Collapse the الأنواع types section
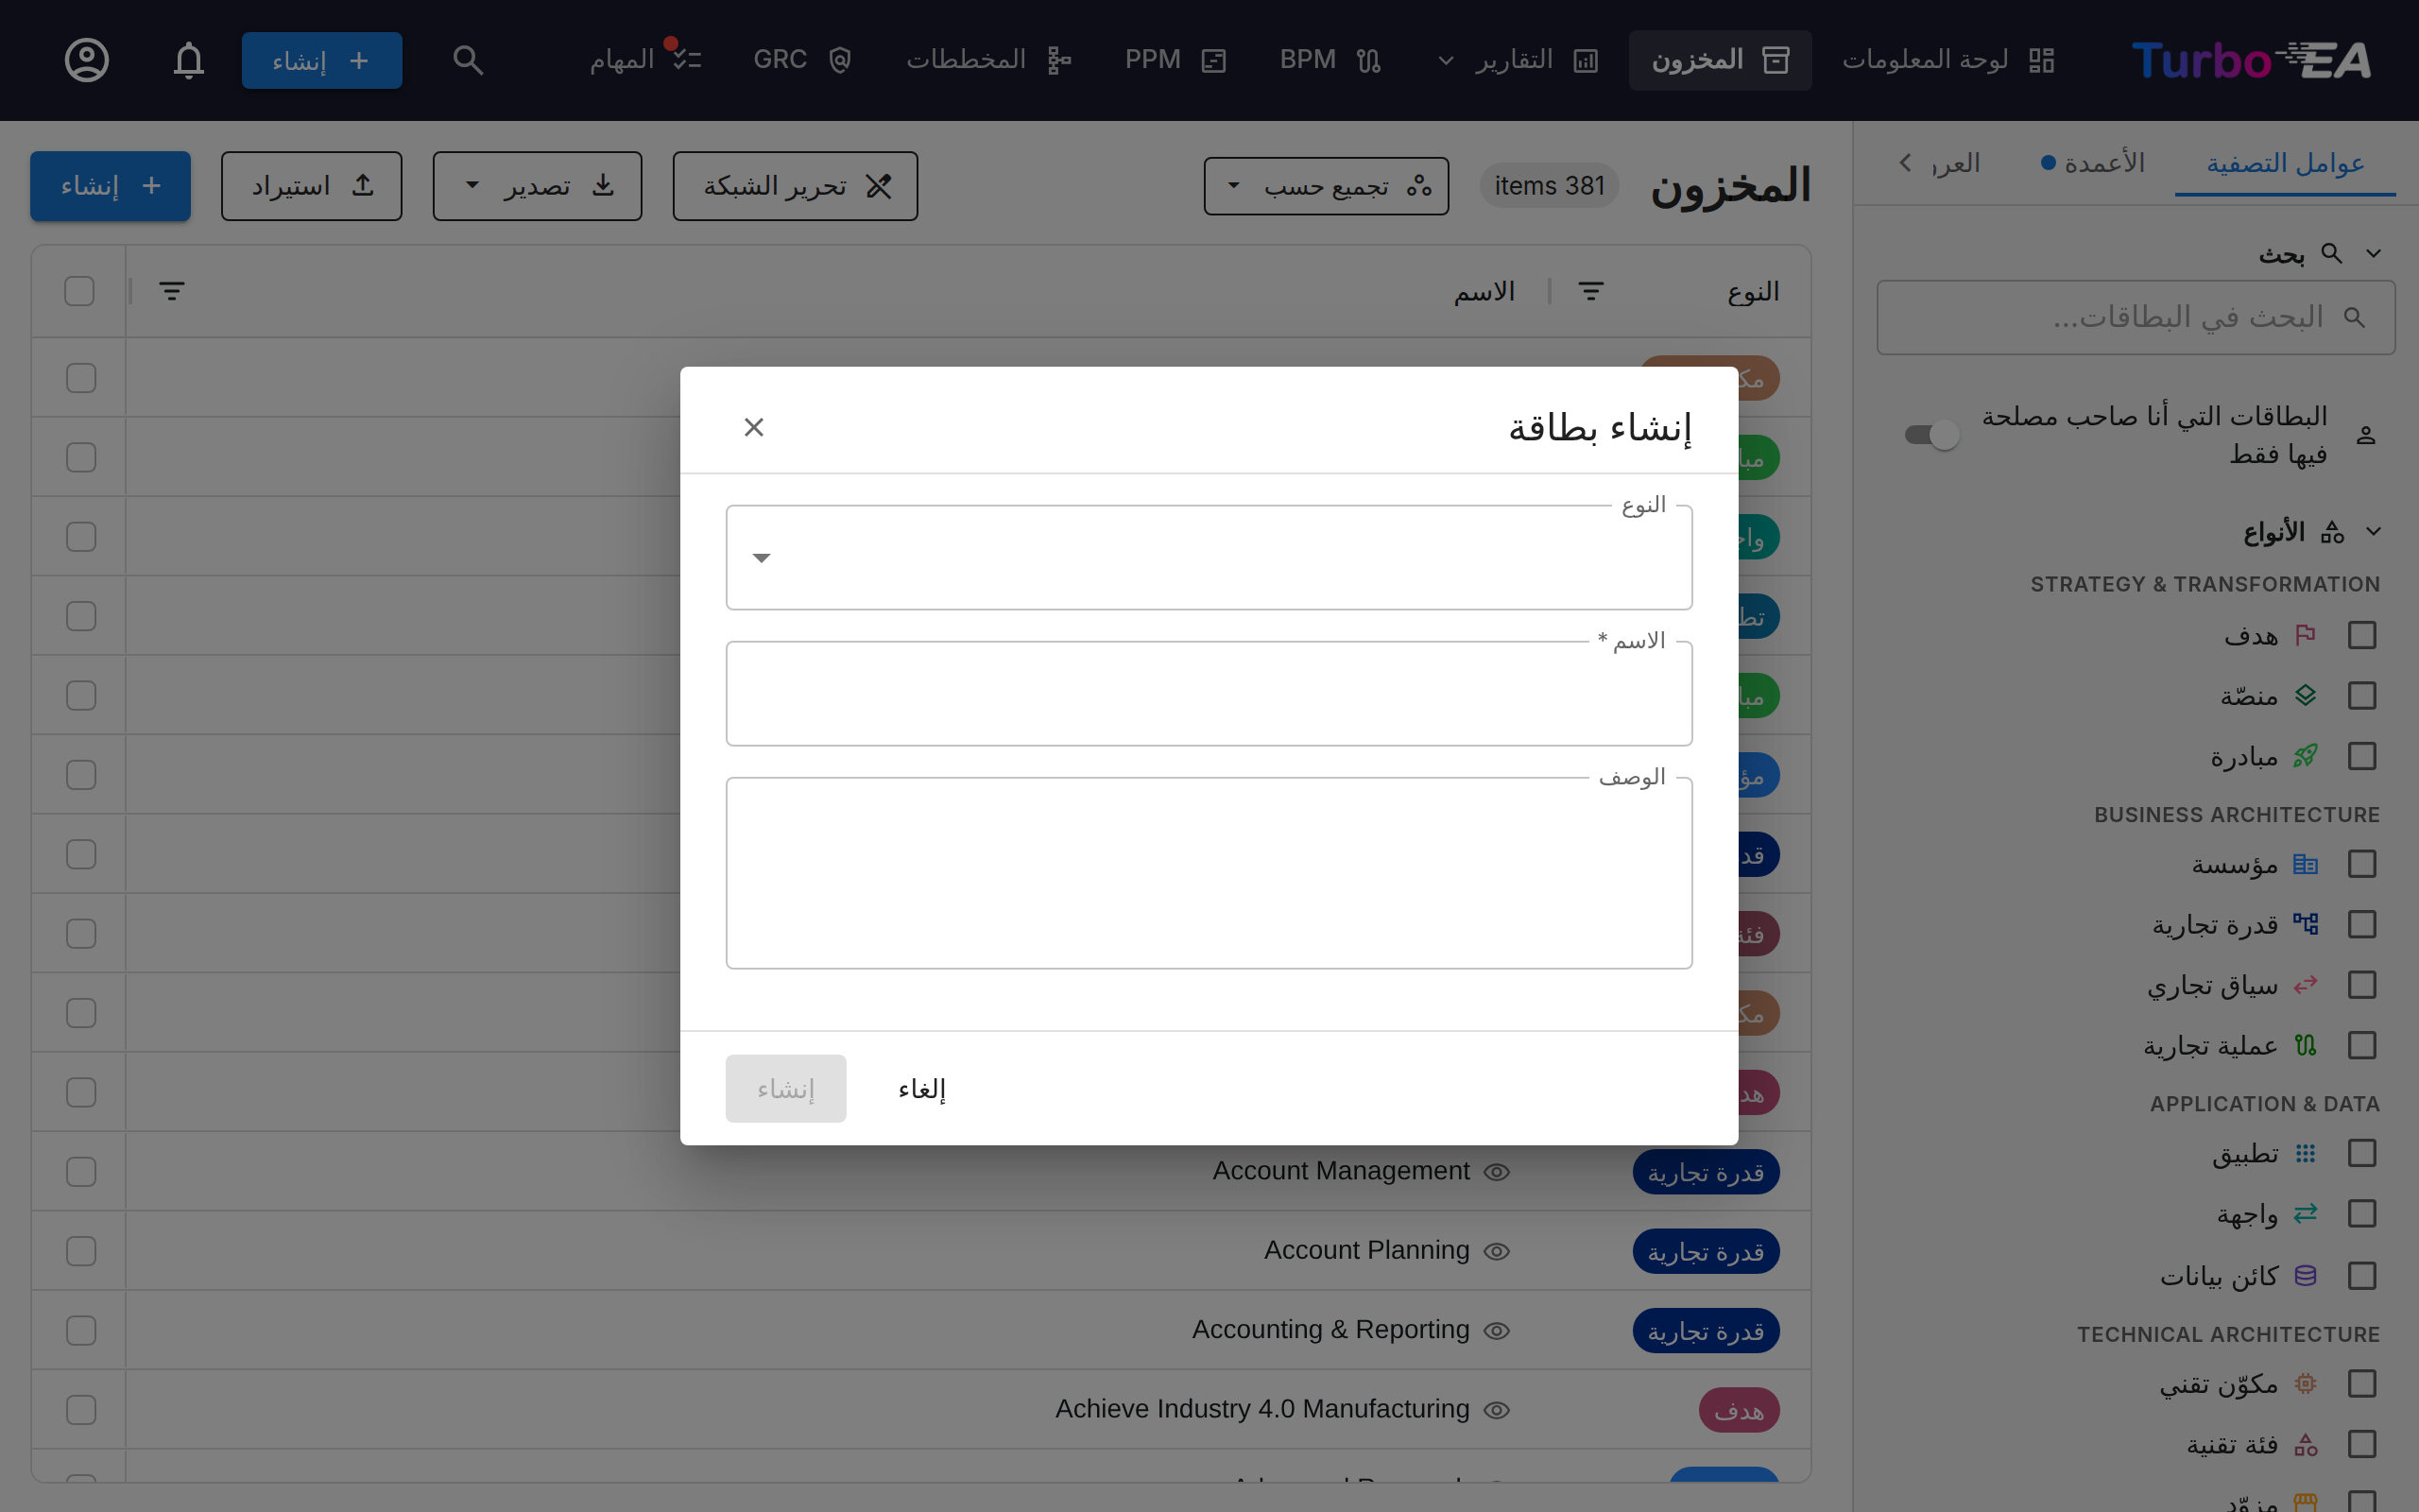 (2373, 532)
